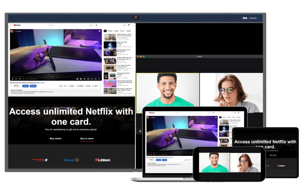Dislike the video on large display
This screenshot has width=305, height=195.
click(x=65, y=86)
